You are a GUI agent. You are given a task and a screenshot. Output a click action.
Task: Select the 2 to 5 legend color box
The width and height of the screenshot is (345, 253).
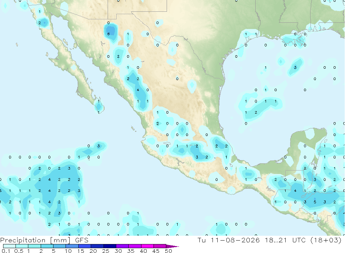point(47,246)
